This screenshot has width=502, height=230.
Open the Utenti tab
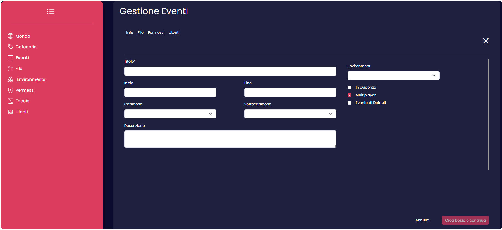click(174, 32)
